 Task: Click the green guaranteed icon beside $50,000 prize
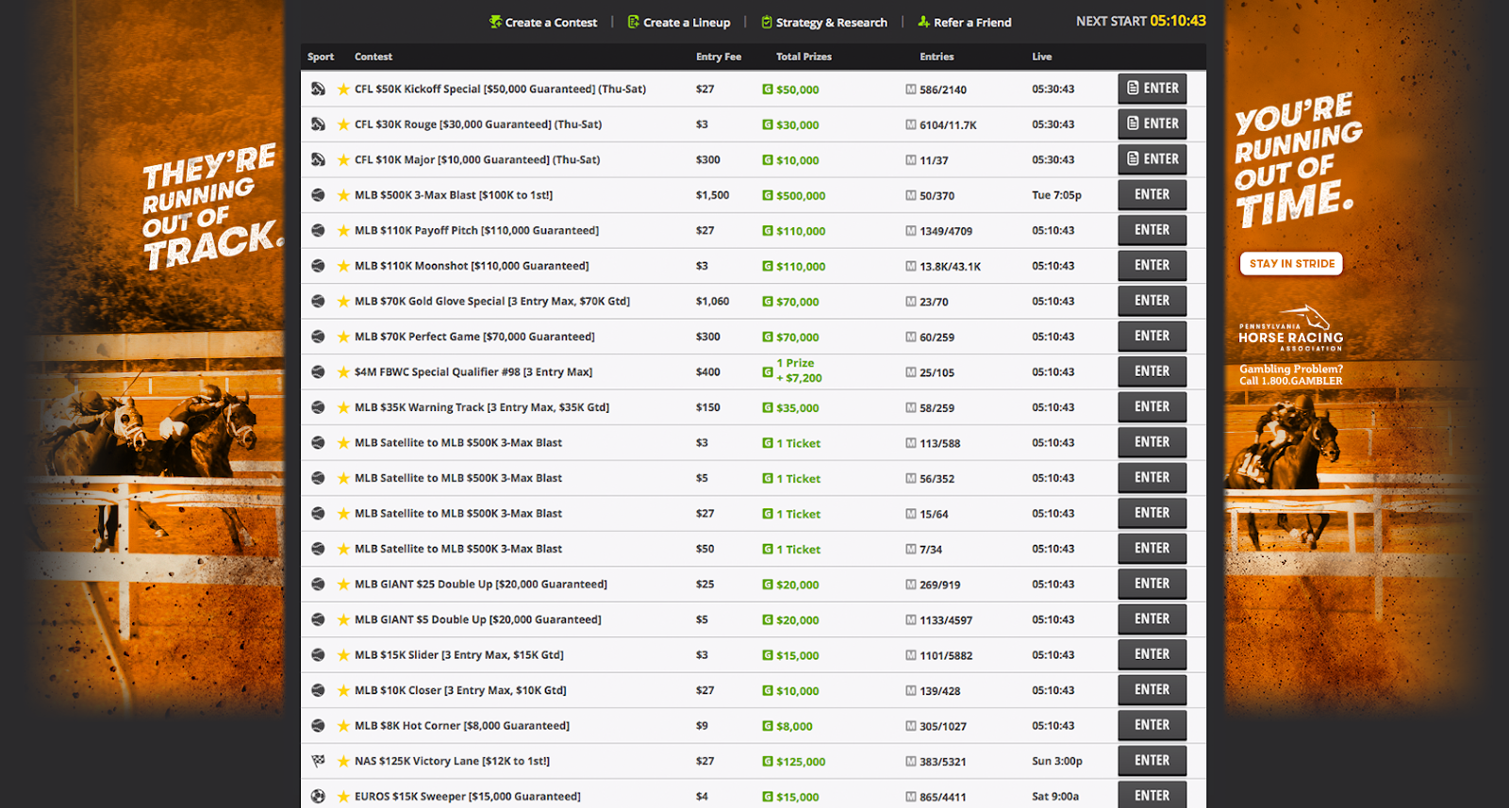pyautogui.click(x=768, y=90)
